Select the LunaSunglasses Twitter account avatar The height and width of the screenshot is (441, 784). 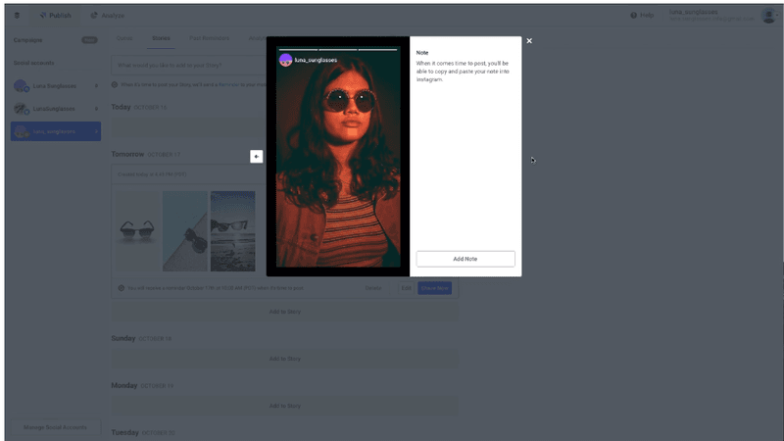pos(21,109)
